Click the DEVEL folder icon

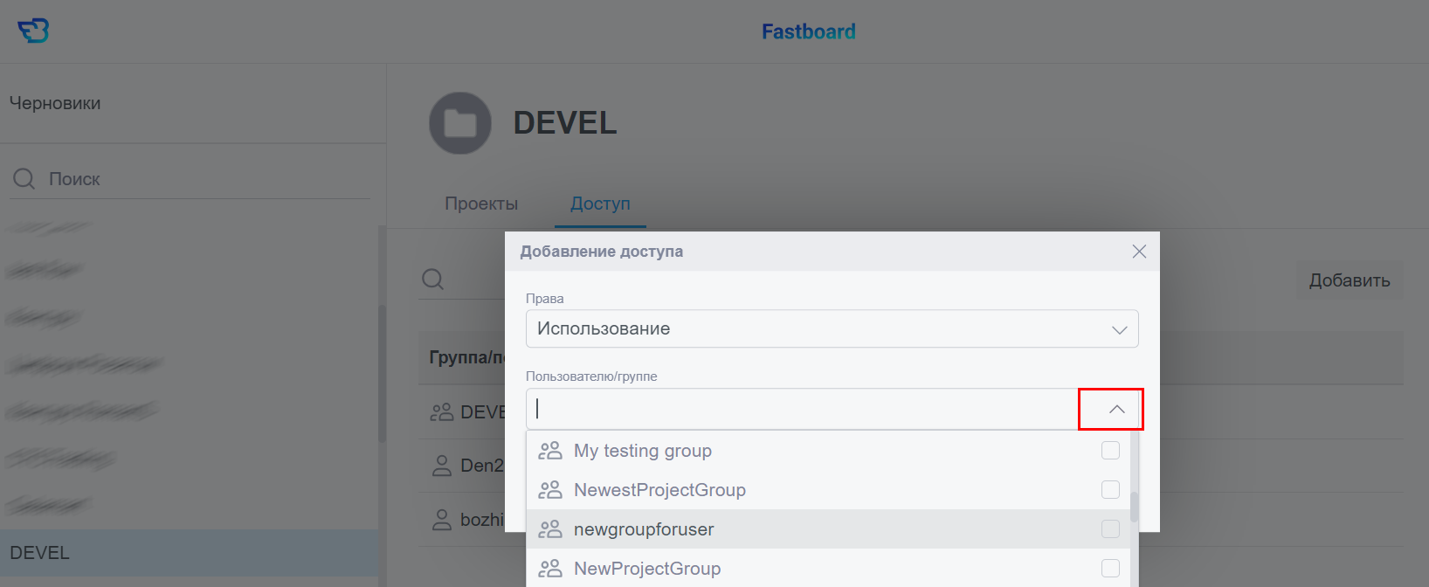(460, 123)
